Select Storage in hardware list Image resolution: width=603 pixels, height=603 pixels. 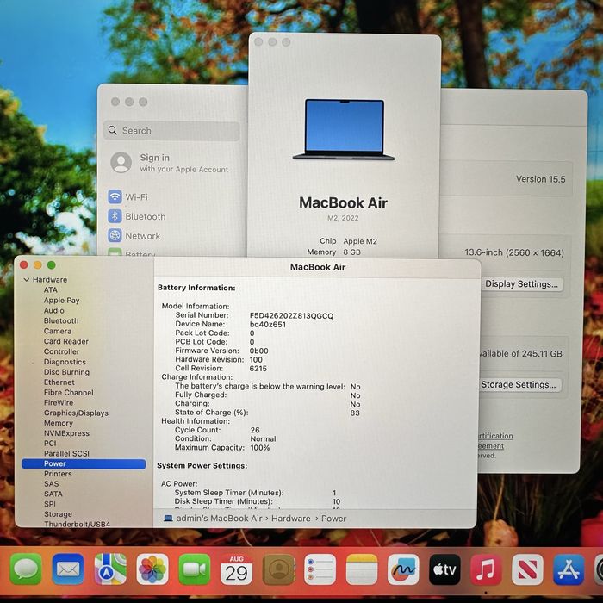click(58, 514)
